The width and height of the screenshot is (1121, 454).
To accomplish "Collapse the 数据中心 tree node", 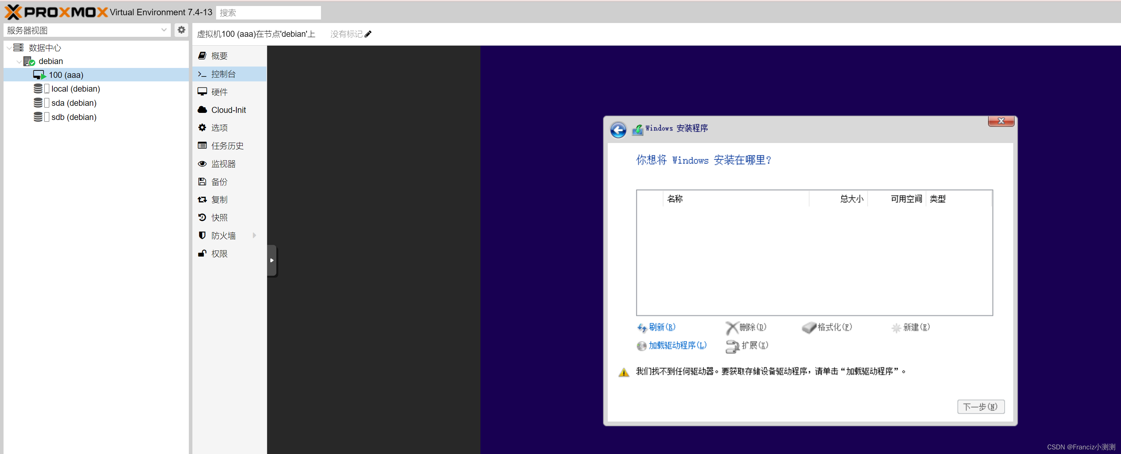I will (9, 47).
